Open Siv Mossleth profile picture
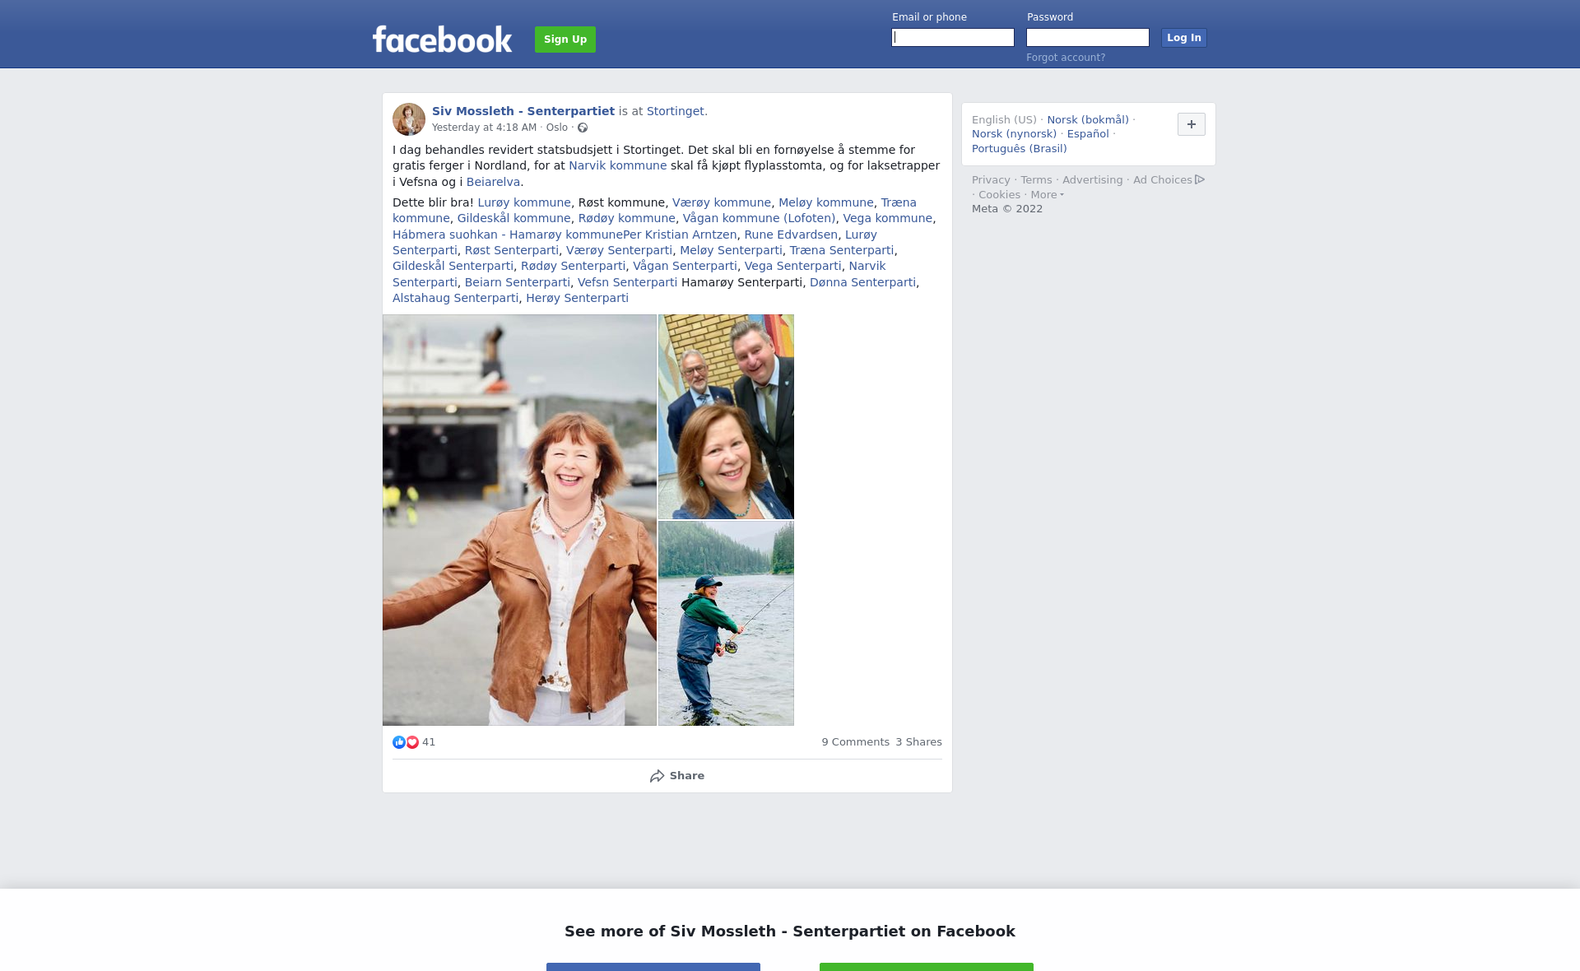This screenshot has height=971, width=1580. [x=409, y=119]
